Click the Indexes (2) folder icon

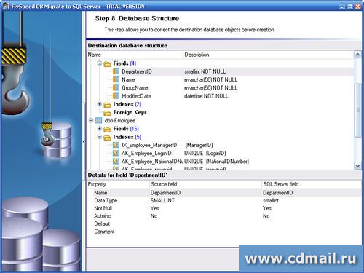107,105
